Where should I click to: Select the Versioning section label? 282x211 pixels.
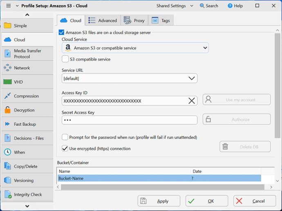[24, 180]
